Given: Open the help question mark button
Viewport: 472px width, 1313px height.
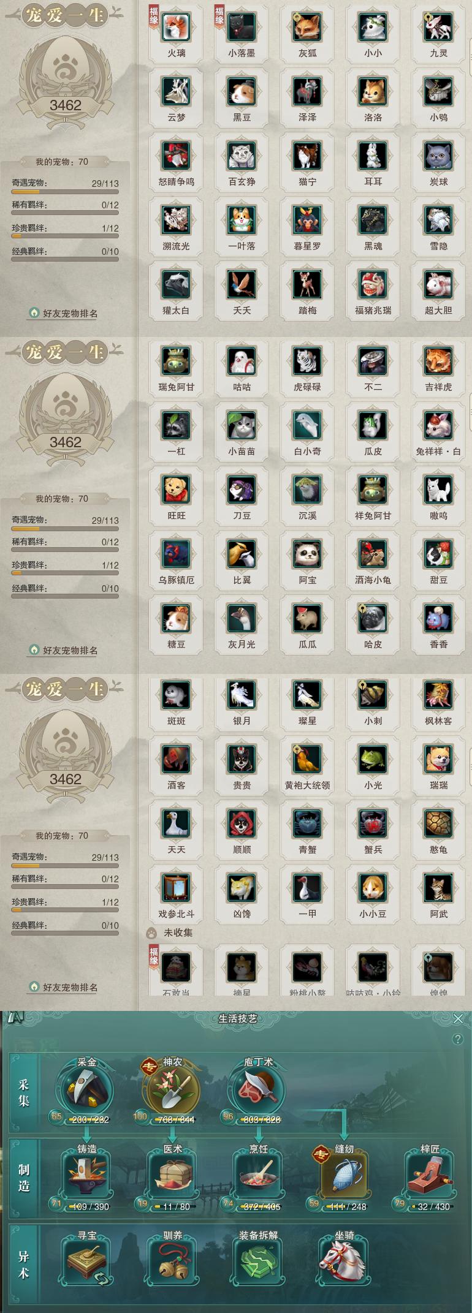Looking at the screenshot, I should pos(457,1039).
